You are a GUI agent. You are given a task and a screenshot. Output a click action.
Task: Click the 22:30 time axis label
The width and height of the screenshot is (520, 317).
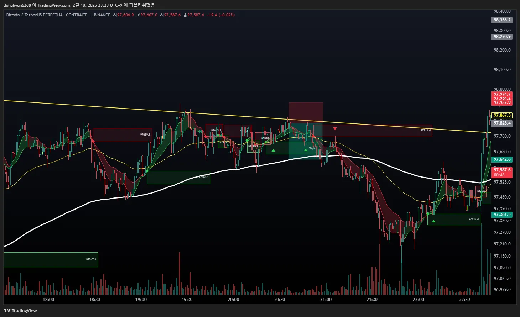click(x=464, y=300)
